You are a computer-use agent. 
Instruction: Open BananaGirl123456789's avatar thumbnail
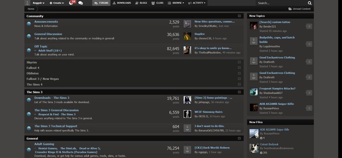(x=187, y=128)
